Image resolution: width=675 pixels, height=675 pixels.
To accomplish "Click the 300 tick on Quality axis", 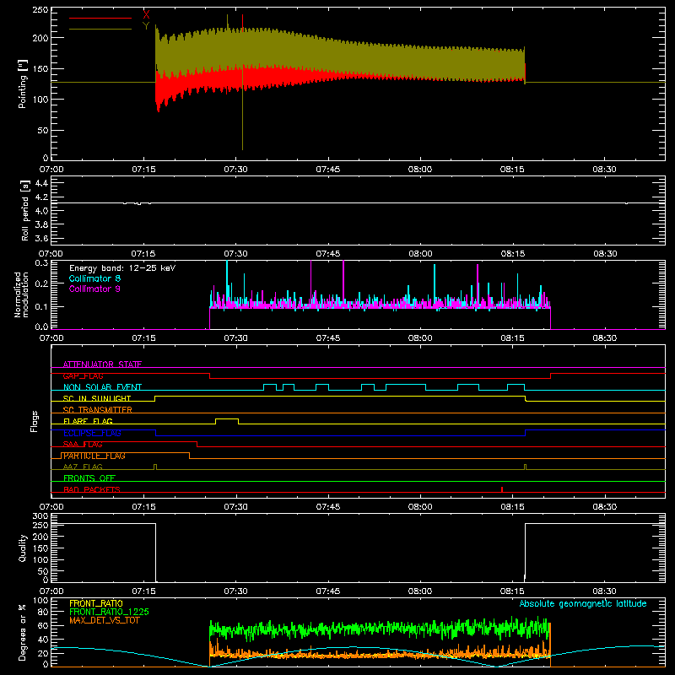I will [40, 516].
